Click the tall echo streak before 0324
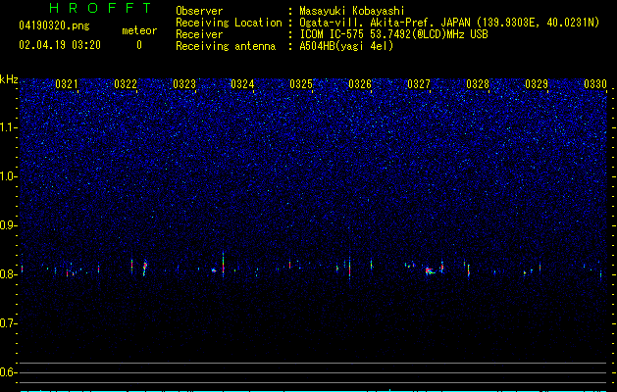Viewport: 617px width, 392px height. point(223,265)
